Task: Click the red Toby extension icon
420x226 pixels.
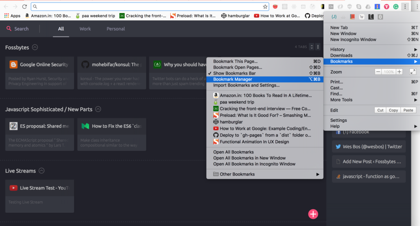Action: [x=386, y=7]
